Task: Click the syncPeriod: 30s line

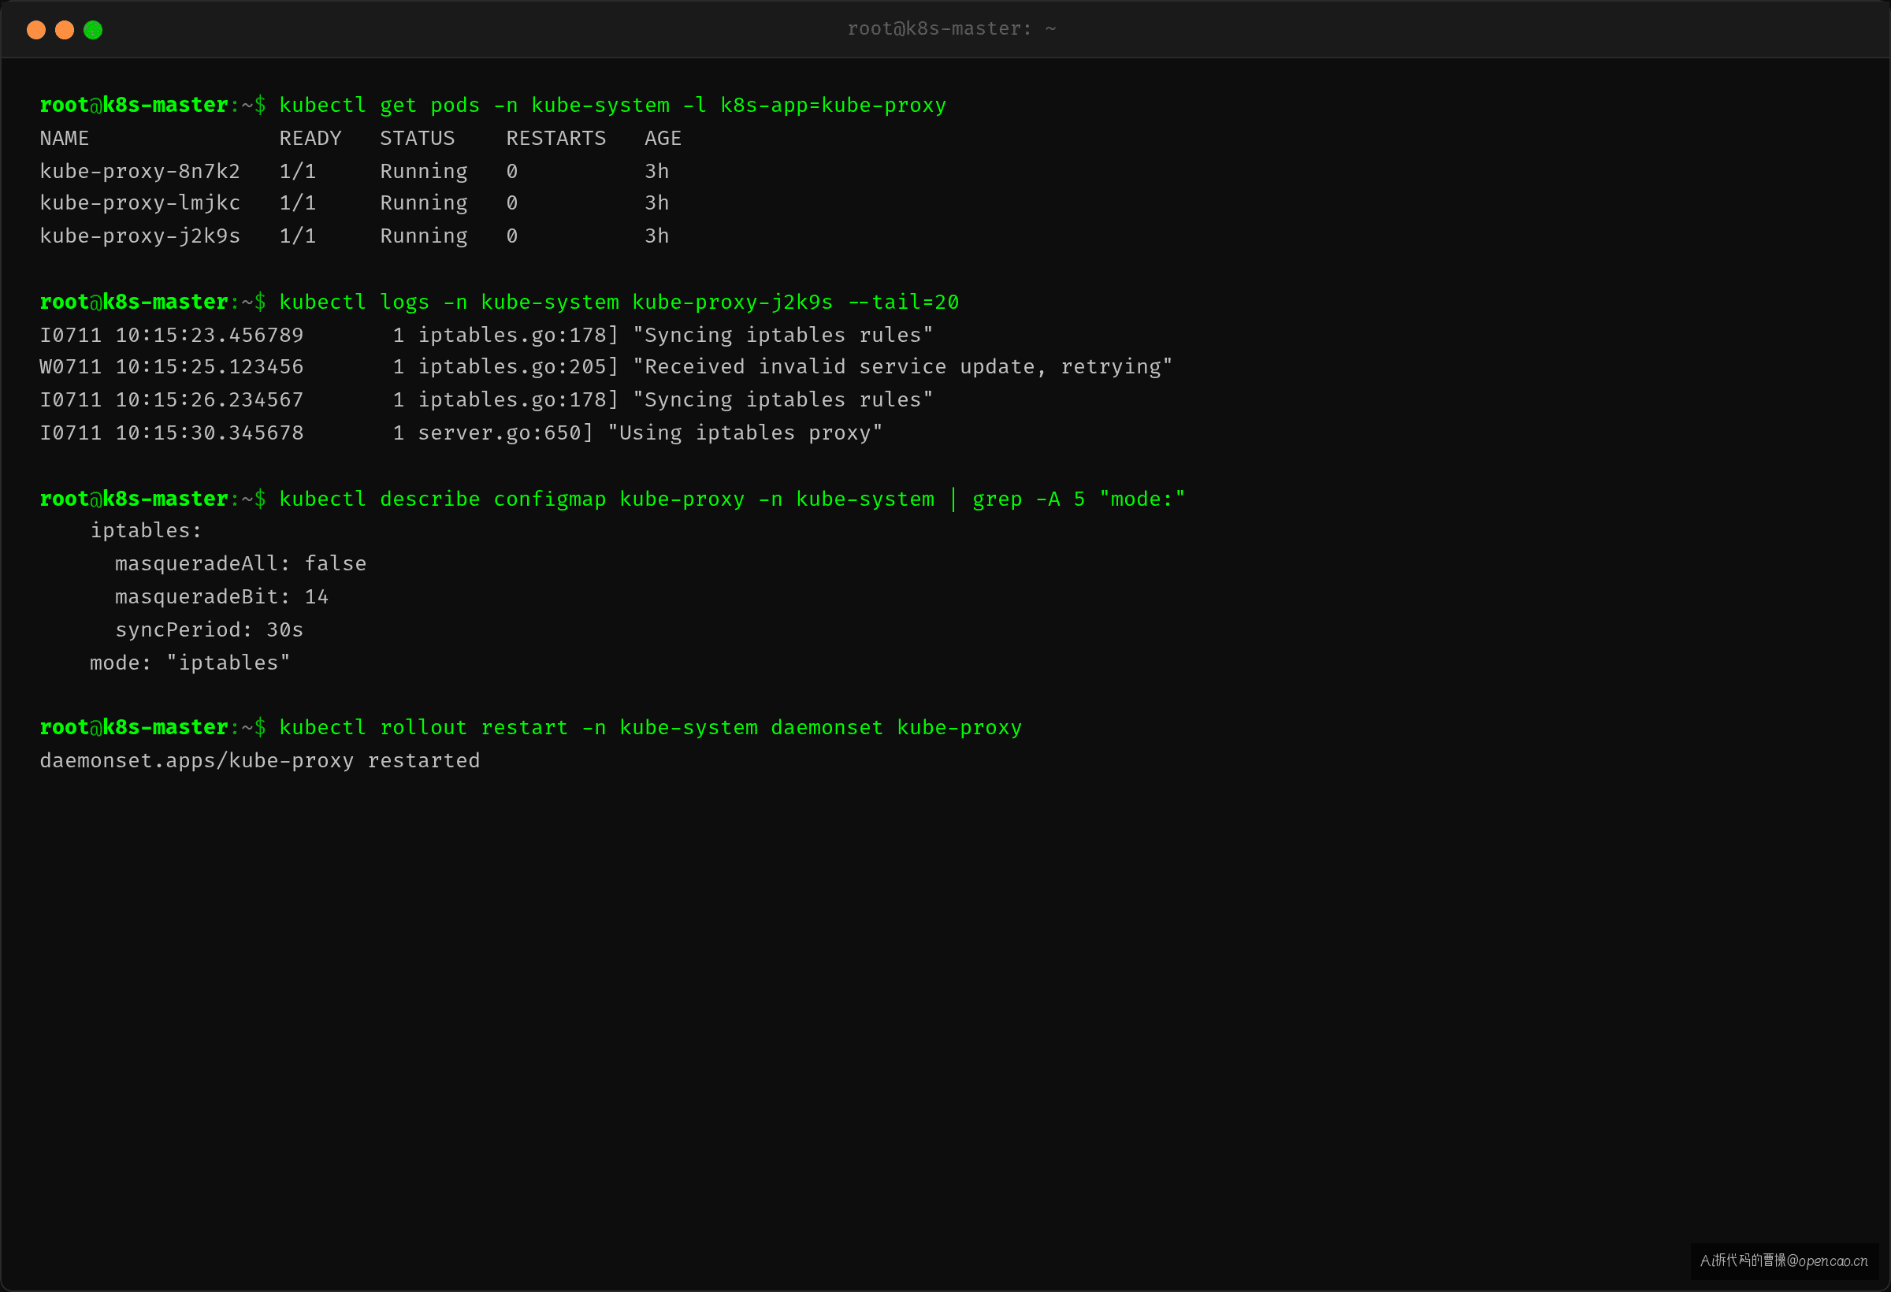Action: [x=209, y=629]
